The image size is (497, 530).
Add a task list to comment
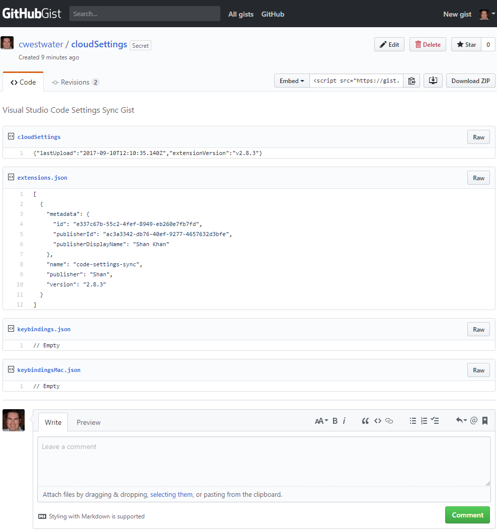tap(435, 421)
